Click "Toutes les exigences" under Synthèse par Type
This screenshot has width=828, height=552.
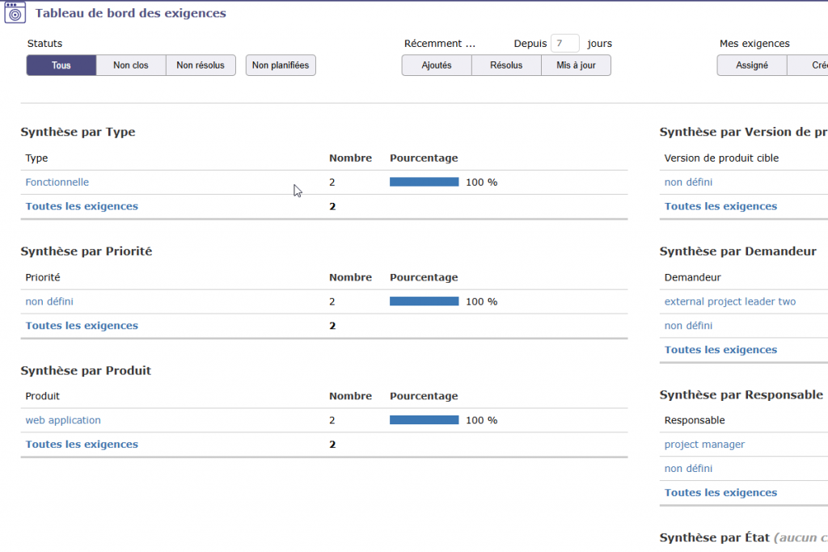point(82,206)
